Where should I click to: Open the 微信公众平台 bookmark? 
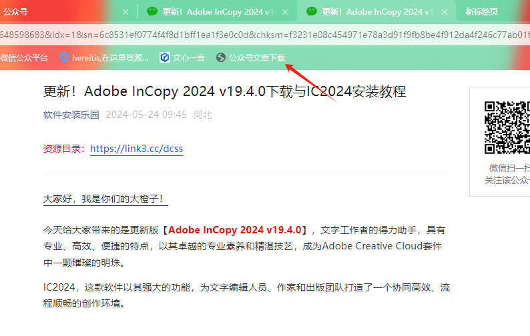(24, 58)
